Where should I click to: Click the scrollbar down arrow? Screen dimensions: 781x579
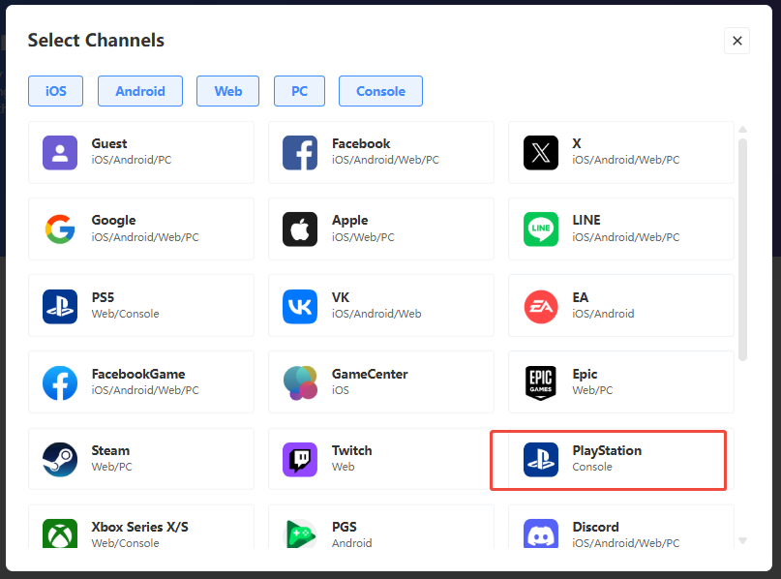tap(742, 540)
